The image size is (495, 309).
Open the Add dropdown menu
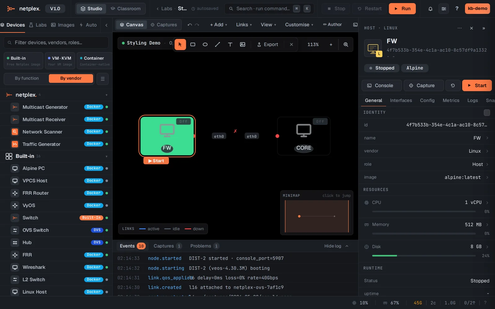click(x=218, y=25)
